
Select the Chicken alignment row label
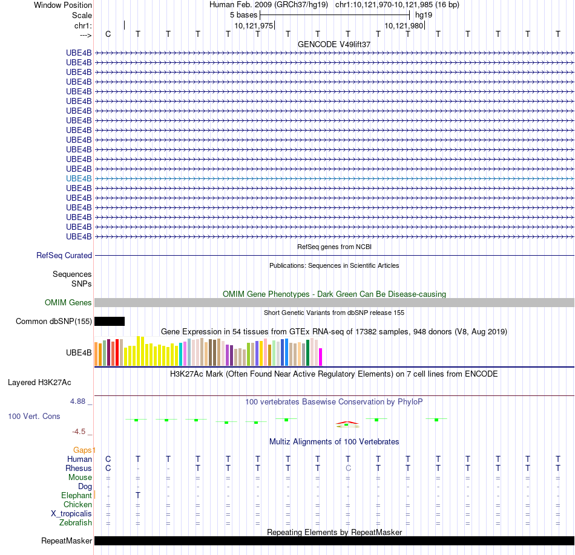coord(77,504)
